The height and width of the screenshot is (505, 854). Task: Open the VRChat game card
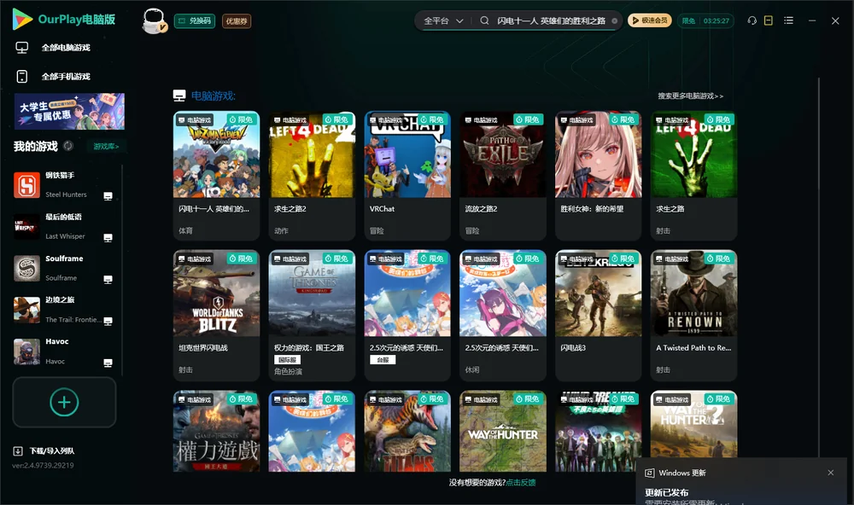(407, 176)
